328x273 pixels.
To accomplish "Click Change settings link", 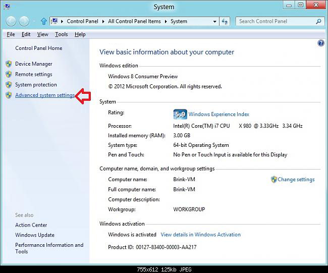I will [x=296, y=180].
